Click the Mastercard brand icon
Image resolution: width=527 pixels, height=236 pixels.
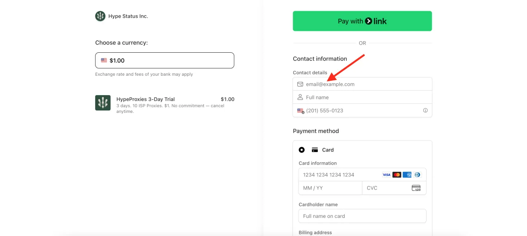click(396, 175)
